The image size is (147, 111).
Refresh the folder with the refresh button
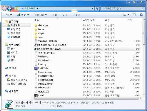97,9
